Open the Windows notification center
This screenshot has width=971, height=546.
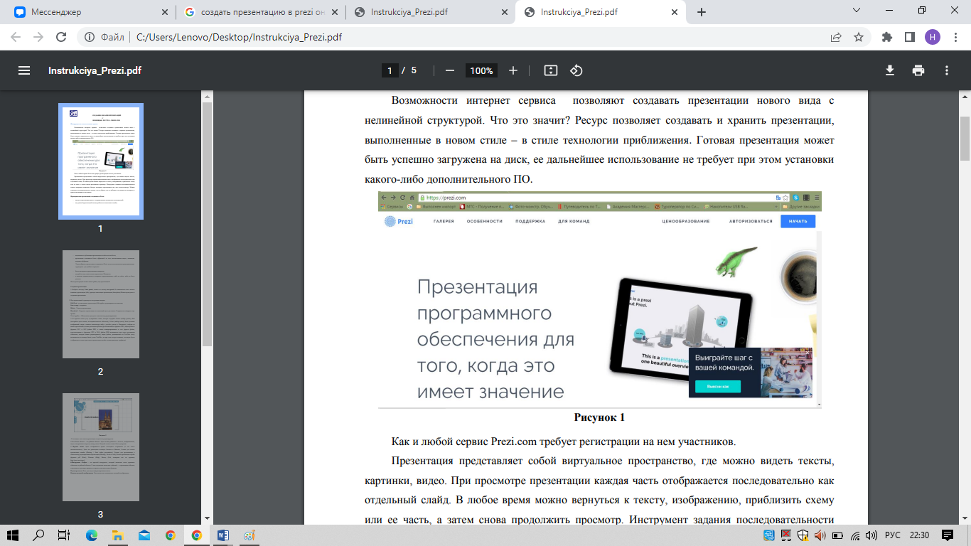pyautogui.click(x=948, y=535)
